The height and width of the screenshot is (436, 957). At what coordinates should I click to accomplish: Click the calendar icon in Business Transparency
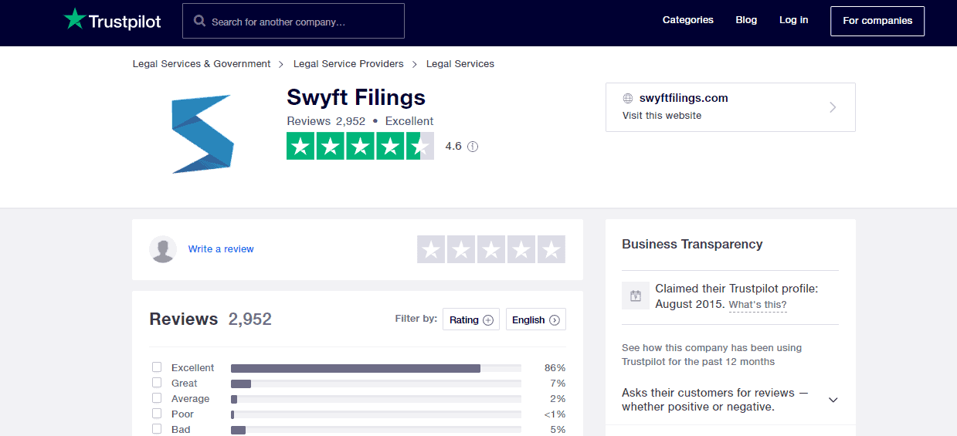click(x=635, y=296)
